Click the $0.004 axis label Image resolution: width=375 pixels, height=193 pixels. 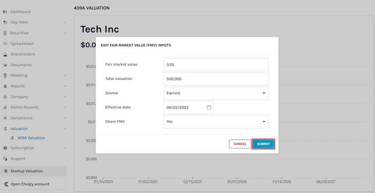tap(92, 178)
